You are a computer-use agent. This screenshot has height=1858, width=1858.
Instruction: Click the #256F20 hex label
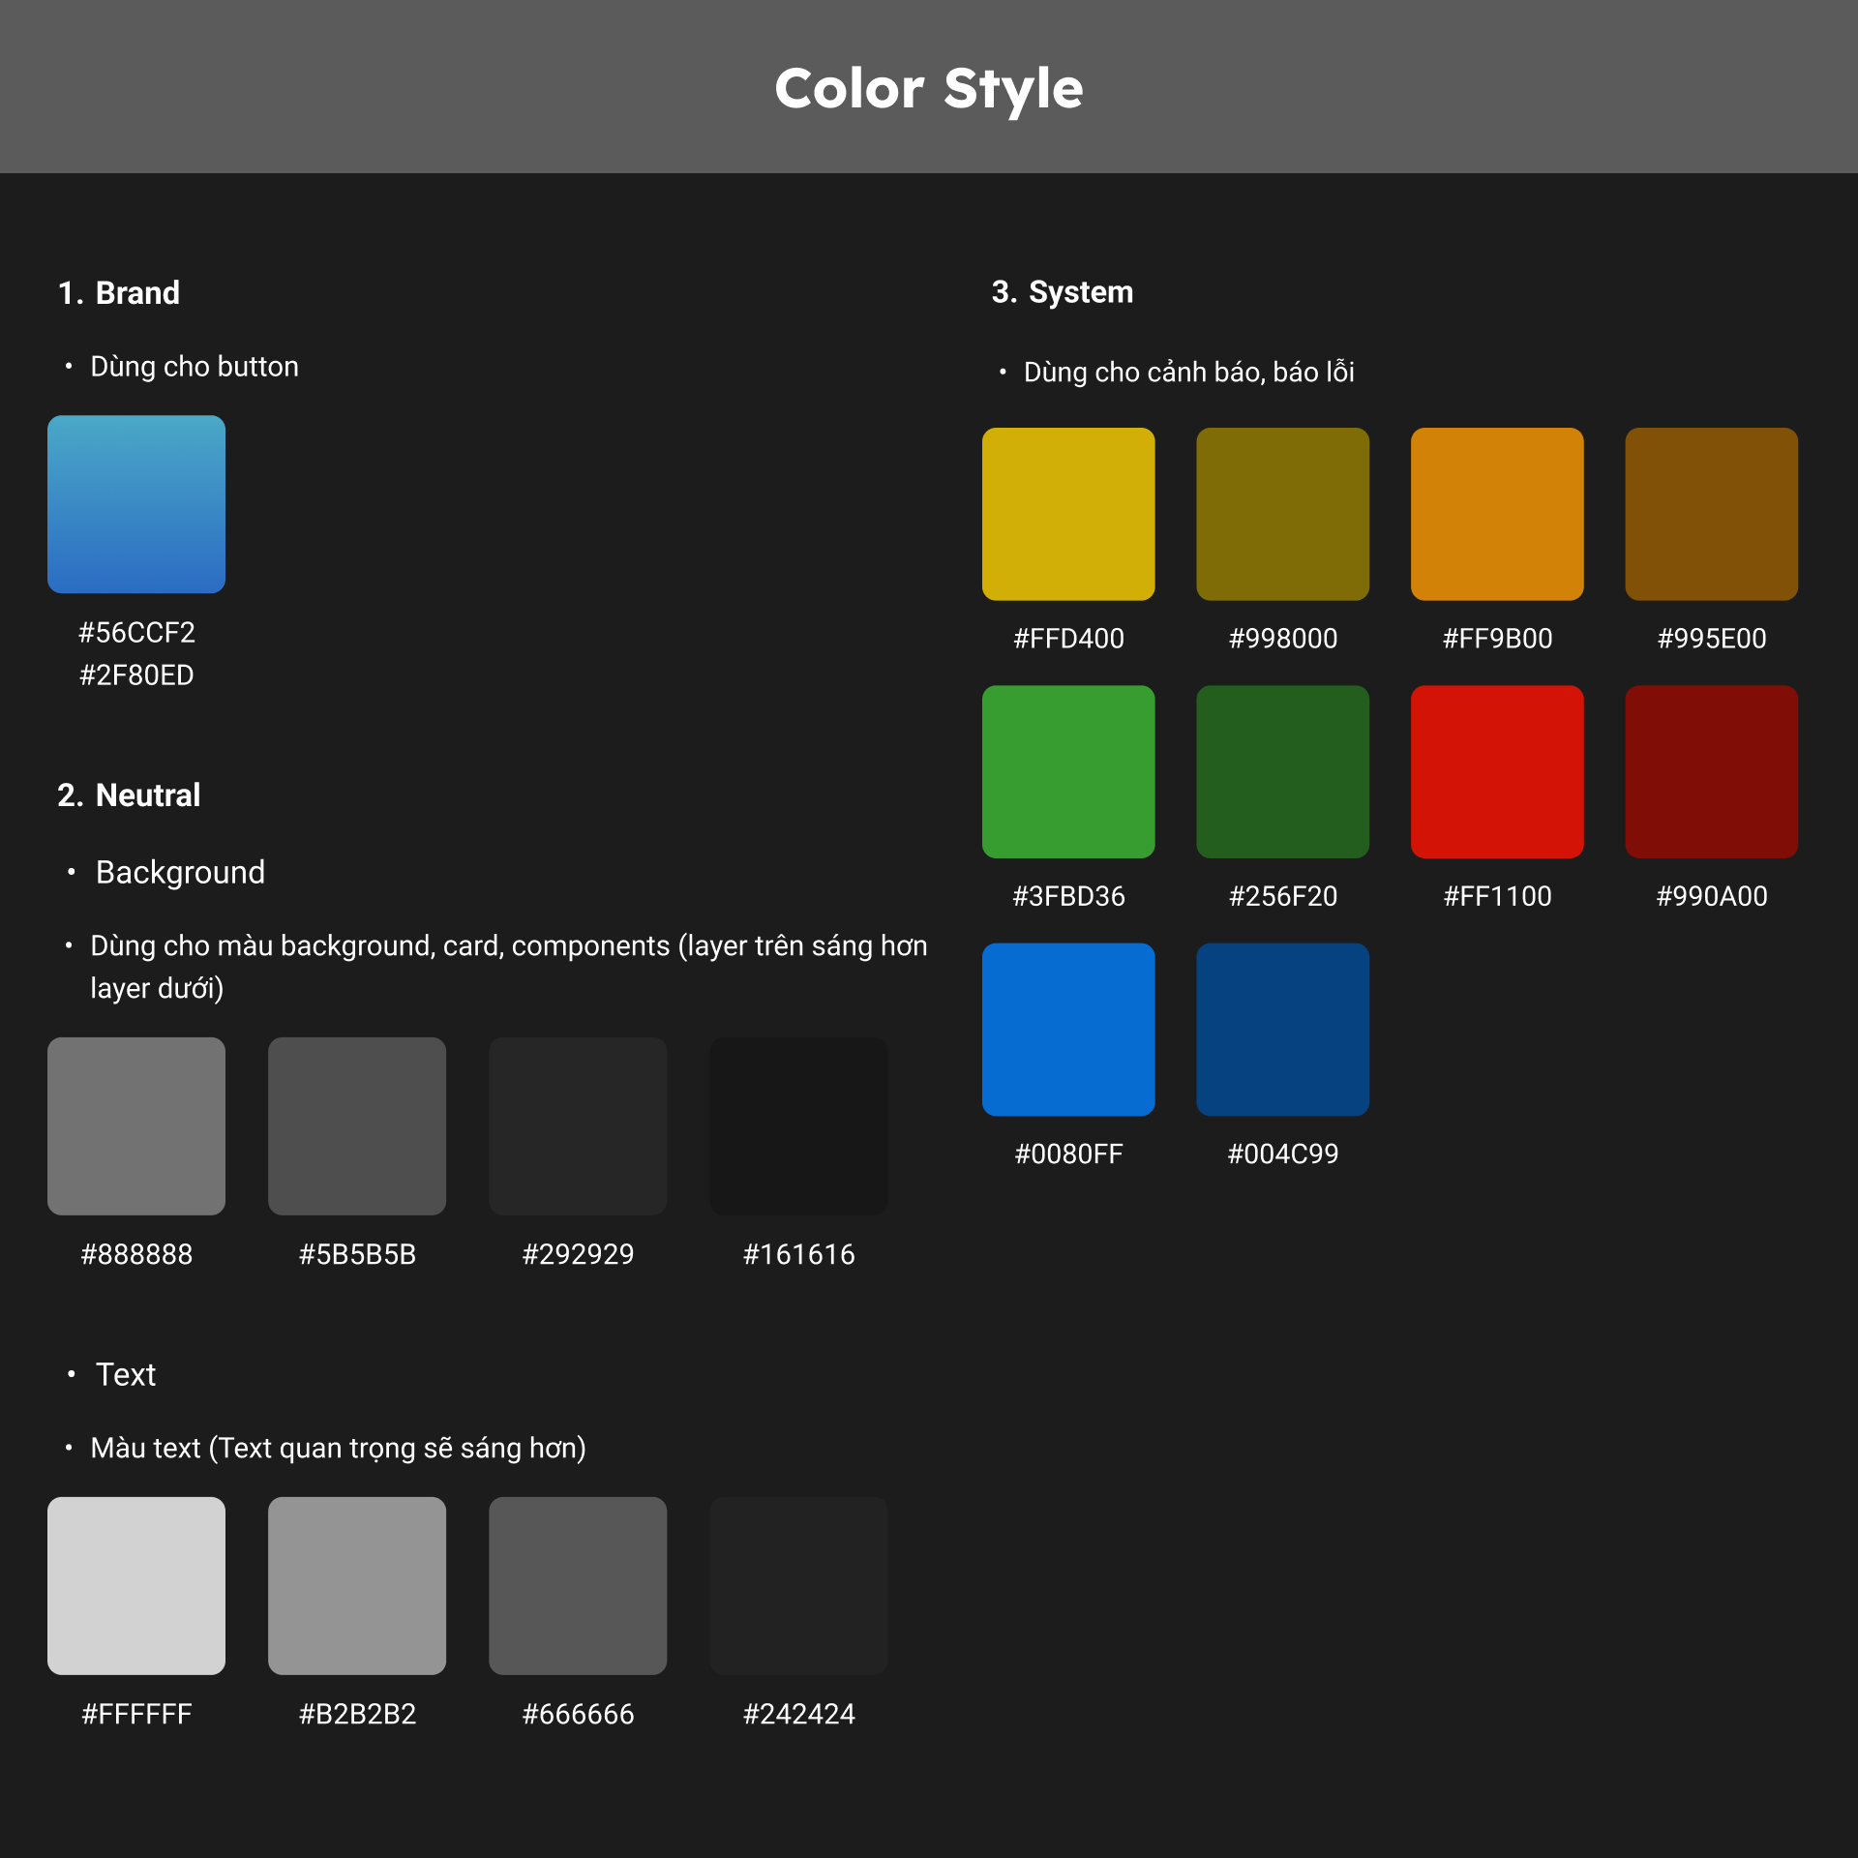(x=1283, y=897)
